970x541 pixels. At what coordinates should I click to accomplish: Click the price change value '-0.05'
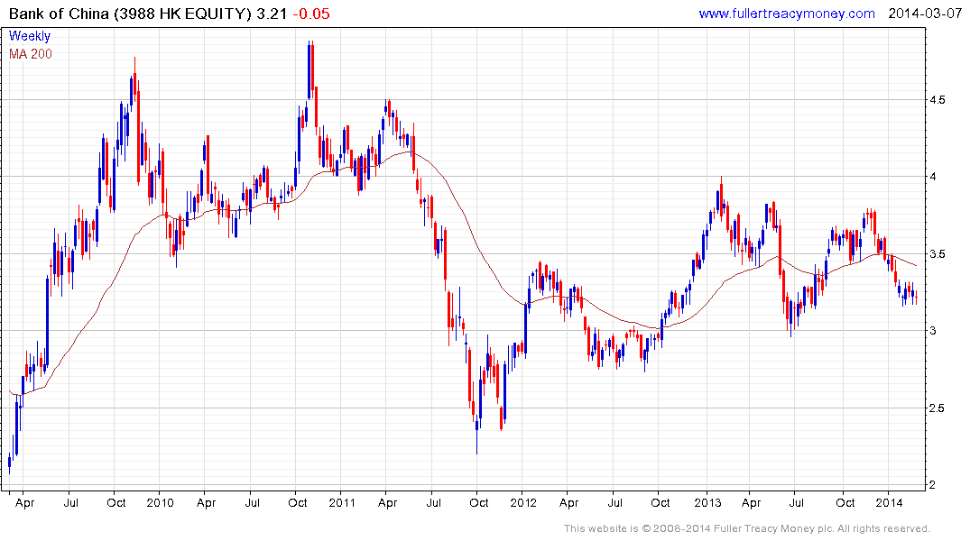coord(311,14)
